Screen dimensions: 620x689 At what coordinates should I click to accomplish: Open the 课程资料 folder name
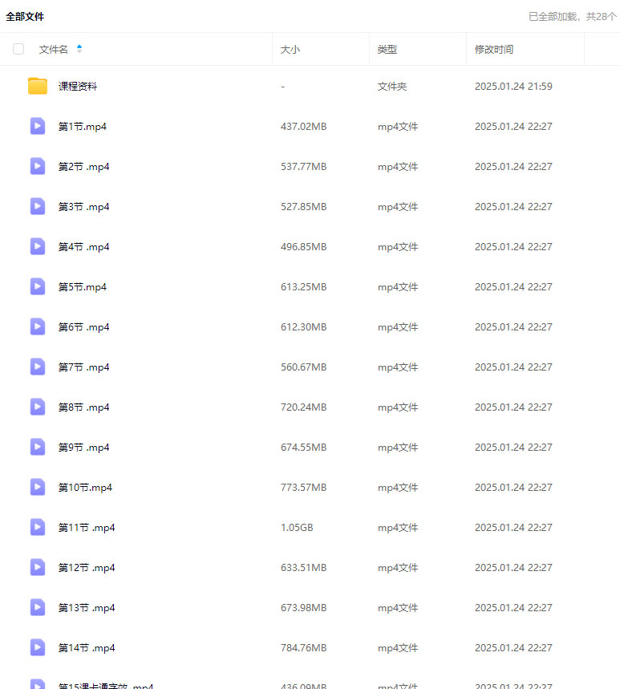[78, 86]
